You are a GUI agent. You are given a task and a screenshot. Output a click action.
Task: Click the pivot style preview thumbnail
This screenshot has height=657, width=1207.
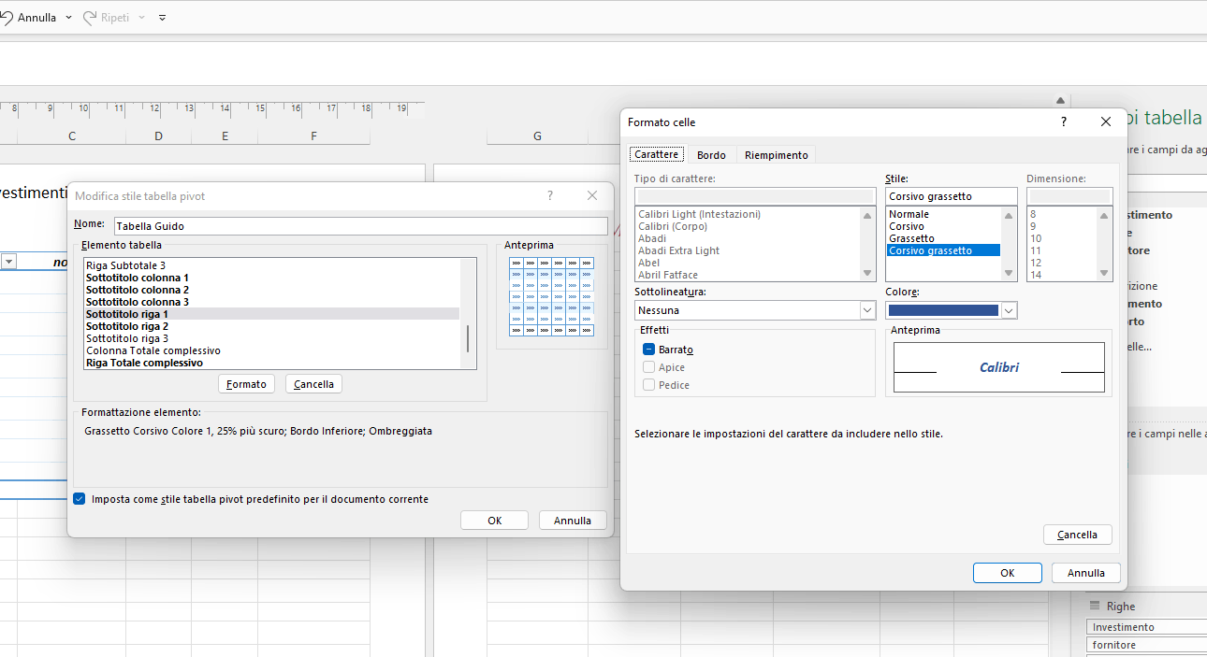[551, 296]
